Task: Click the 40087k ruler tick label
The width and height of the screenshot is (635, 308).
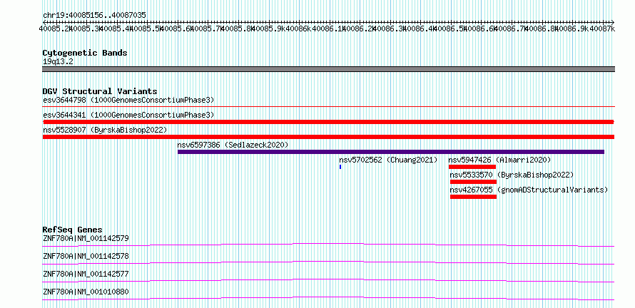Action: tap(602, 29)
